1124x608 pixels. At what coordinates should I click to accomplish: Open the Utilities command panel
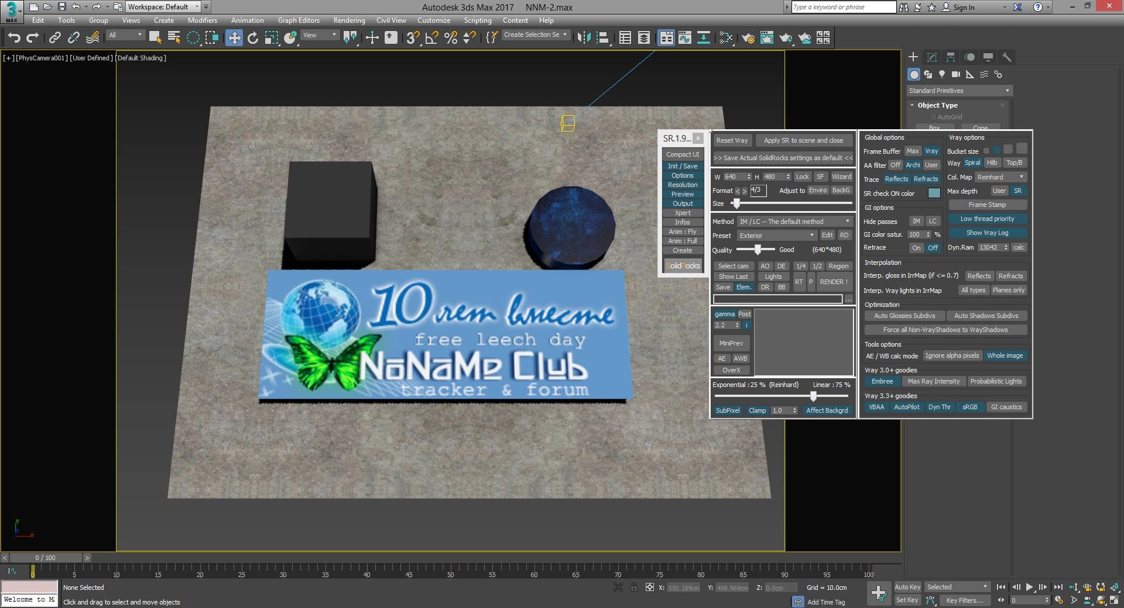click(1007, 57)
